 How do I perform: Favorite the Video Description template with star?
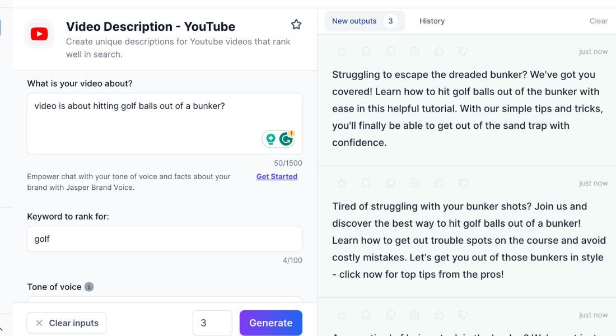click(x=296, y=25)
